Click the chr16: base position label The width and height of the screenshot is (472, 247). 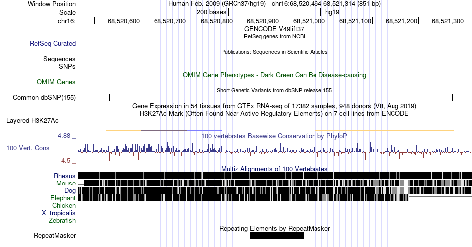[x=66, y=21]
